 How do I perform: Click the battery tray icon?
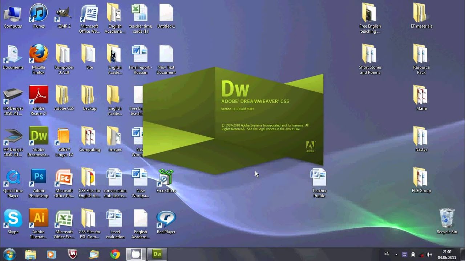(x=413, y=254)
